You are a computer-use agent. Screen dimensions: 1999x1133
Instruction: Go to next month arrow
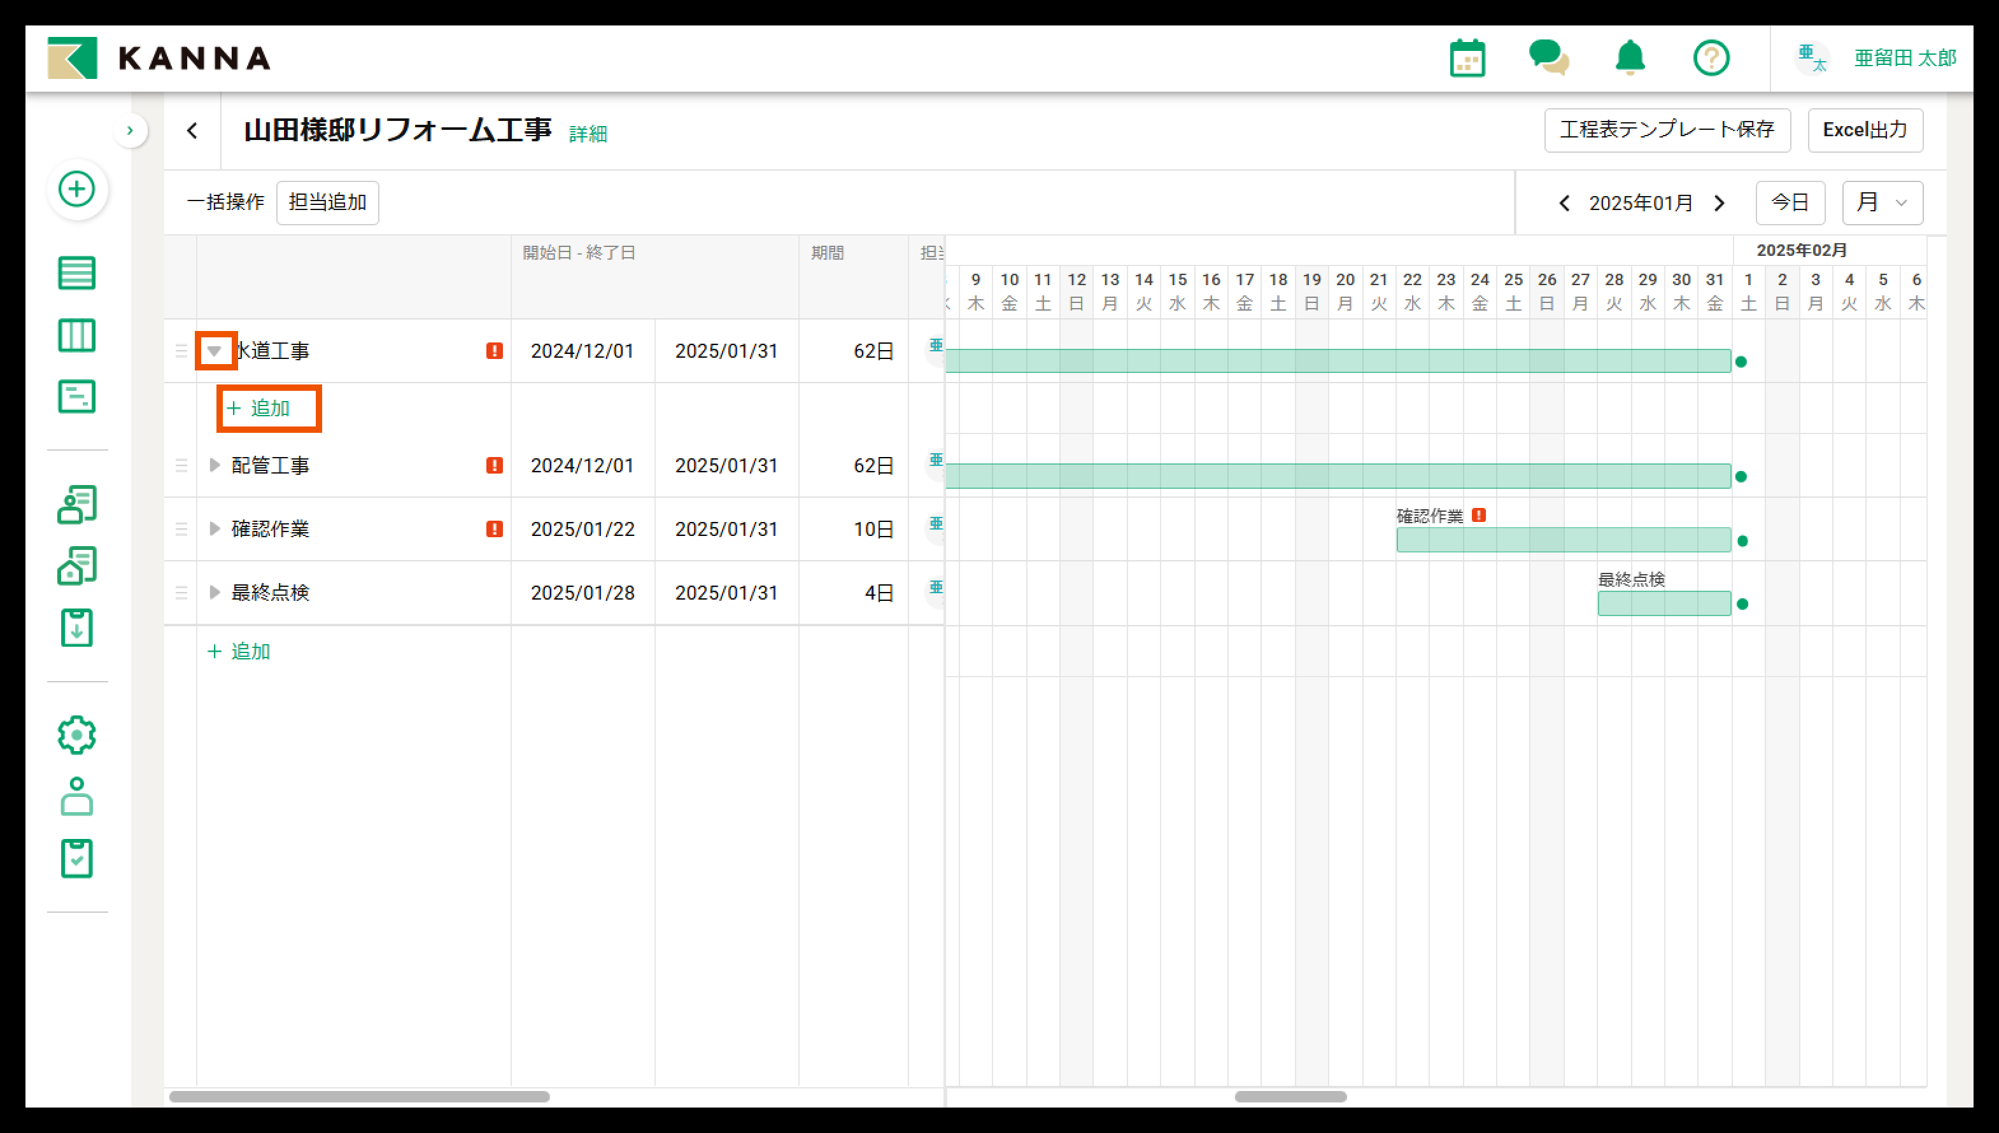click(1720, 203)
